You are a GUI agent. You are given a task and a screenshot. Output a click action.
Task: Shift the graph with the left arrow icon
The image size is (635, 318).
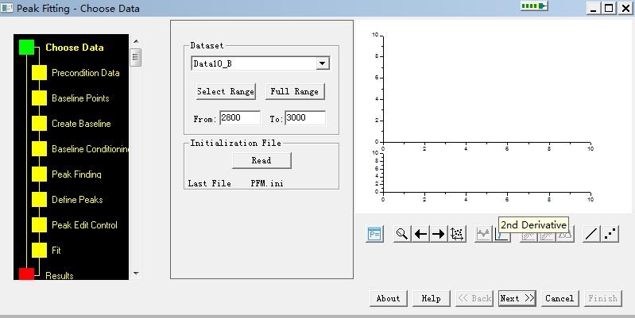[x=420, y=234]
